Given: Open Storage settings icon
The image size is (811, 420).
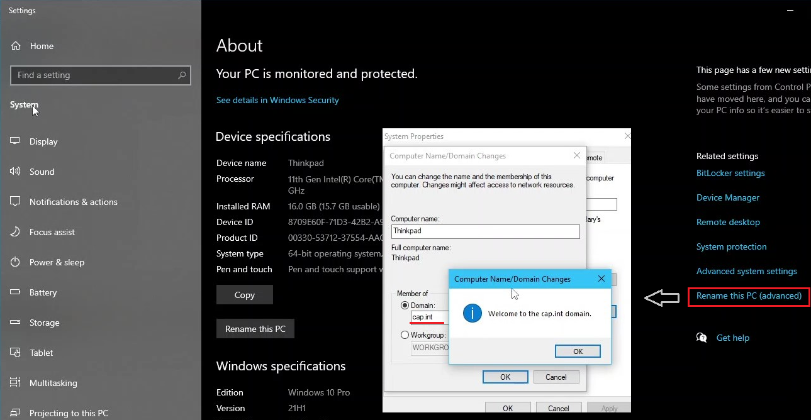Looking at the screenshot, I should [x=15, y=323].
